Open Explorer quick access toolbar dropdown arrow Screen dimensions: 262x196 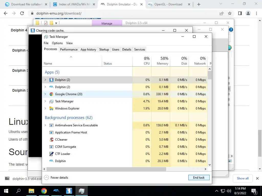click(56, 23)
